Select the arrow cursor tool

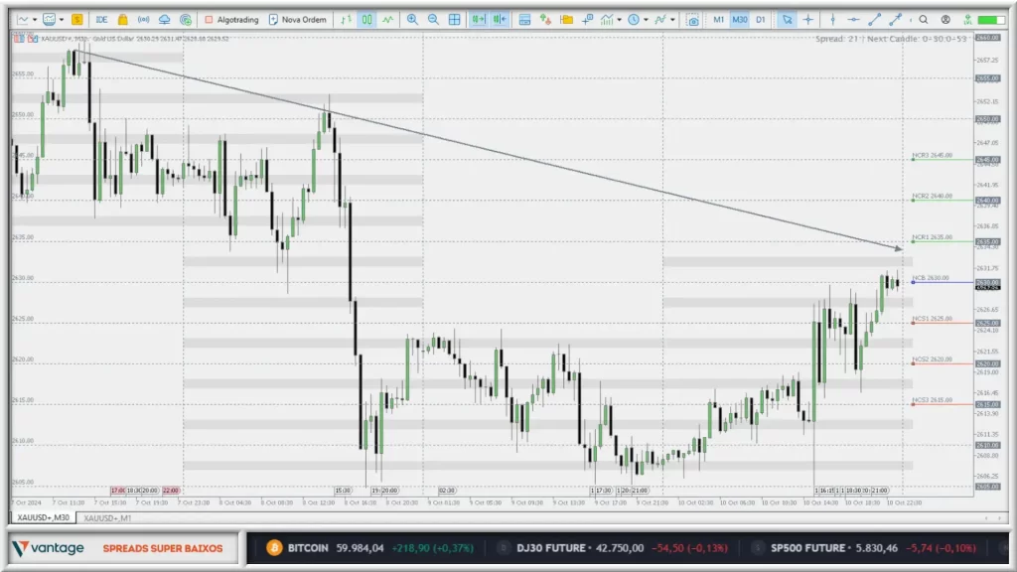[x=787, y=19]
